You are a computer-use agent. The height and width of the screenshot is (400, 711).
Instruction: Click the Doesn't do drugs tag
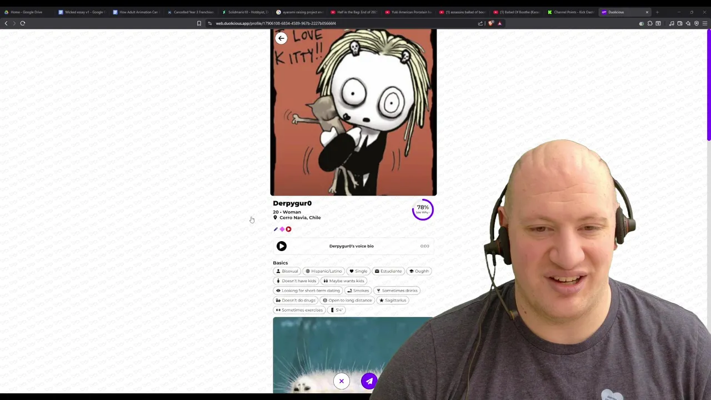296,301
